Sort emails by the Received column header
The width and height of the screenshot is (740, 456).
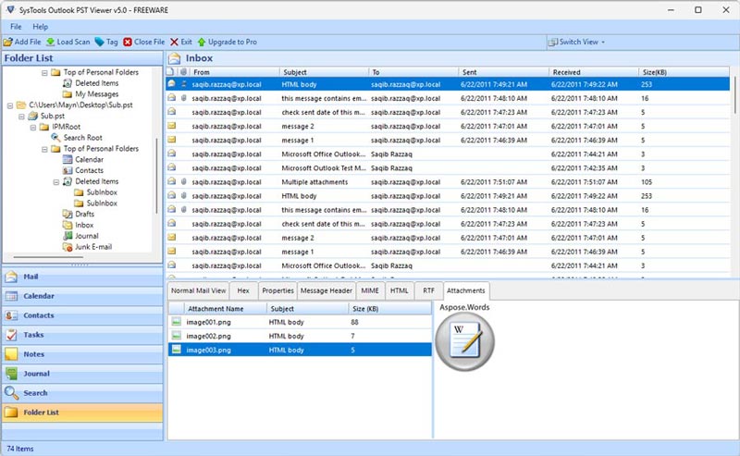566,71
